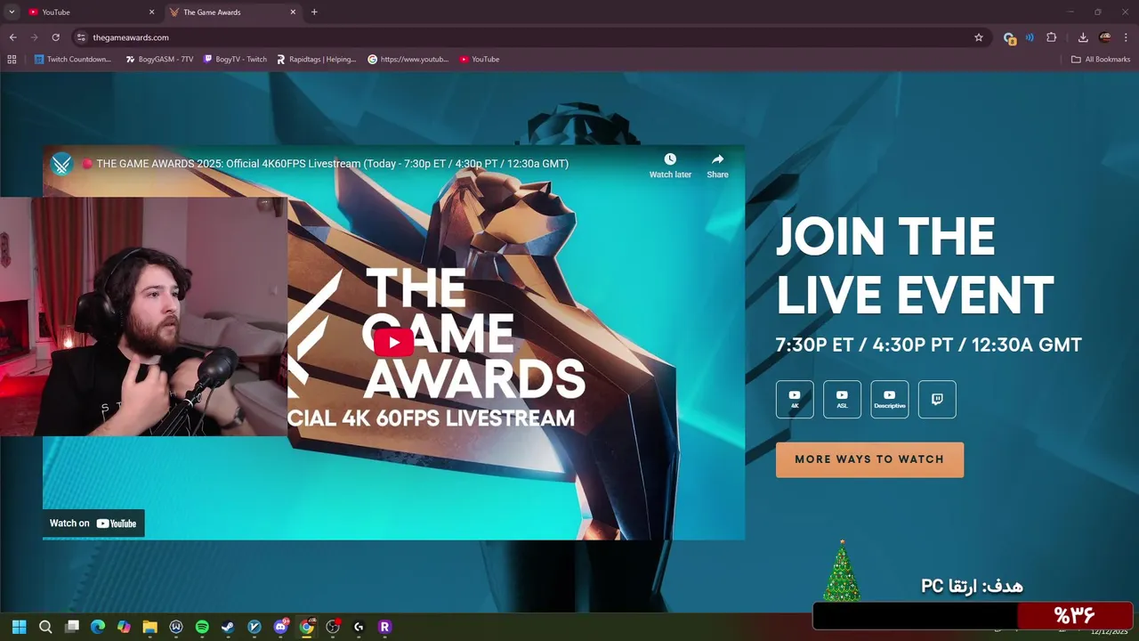Open the tab search dropdown arrow
The height and width of the screenshot is (641, 1139).
point(12,12)
